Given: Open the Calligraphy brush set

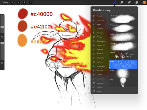Looking at the screenshot, I should click(99, 41).
